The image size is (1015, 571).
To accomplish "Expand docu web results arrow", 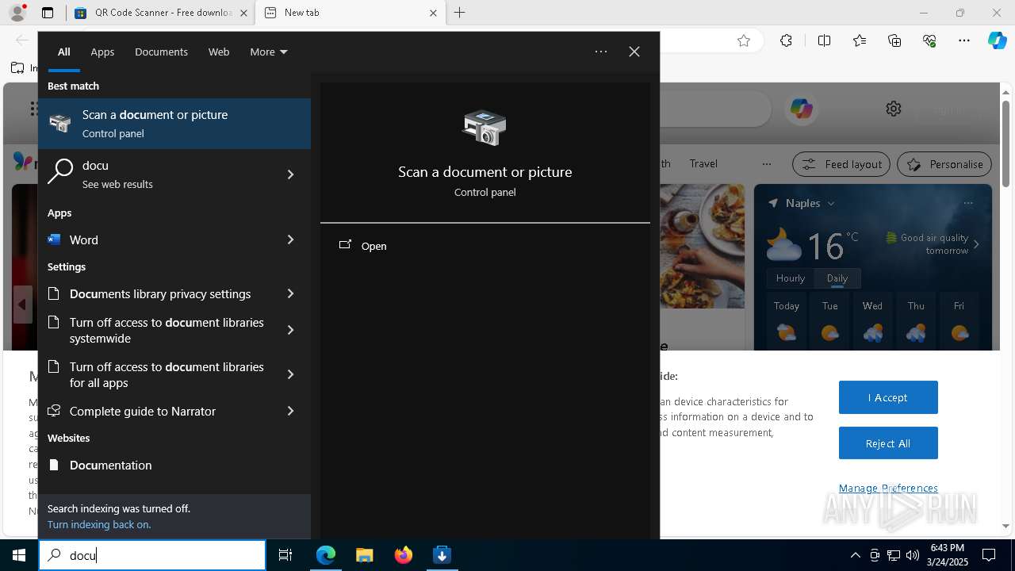I will 290,174.
